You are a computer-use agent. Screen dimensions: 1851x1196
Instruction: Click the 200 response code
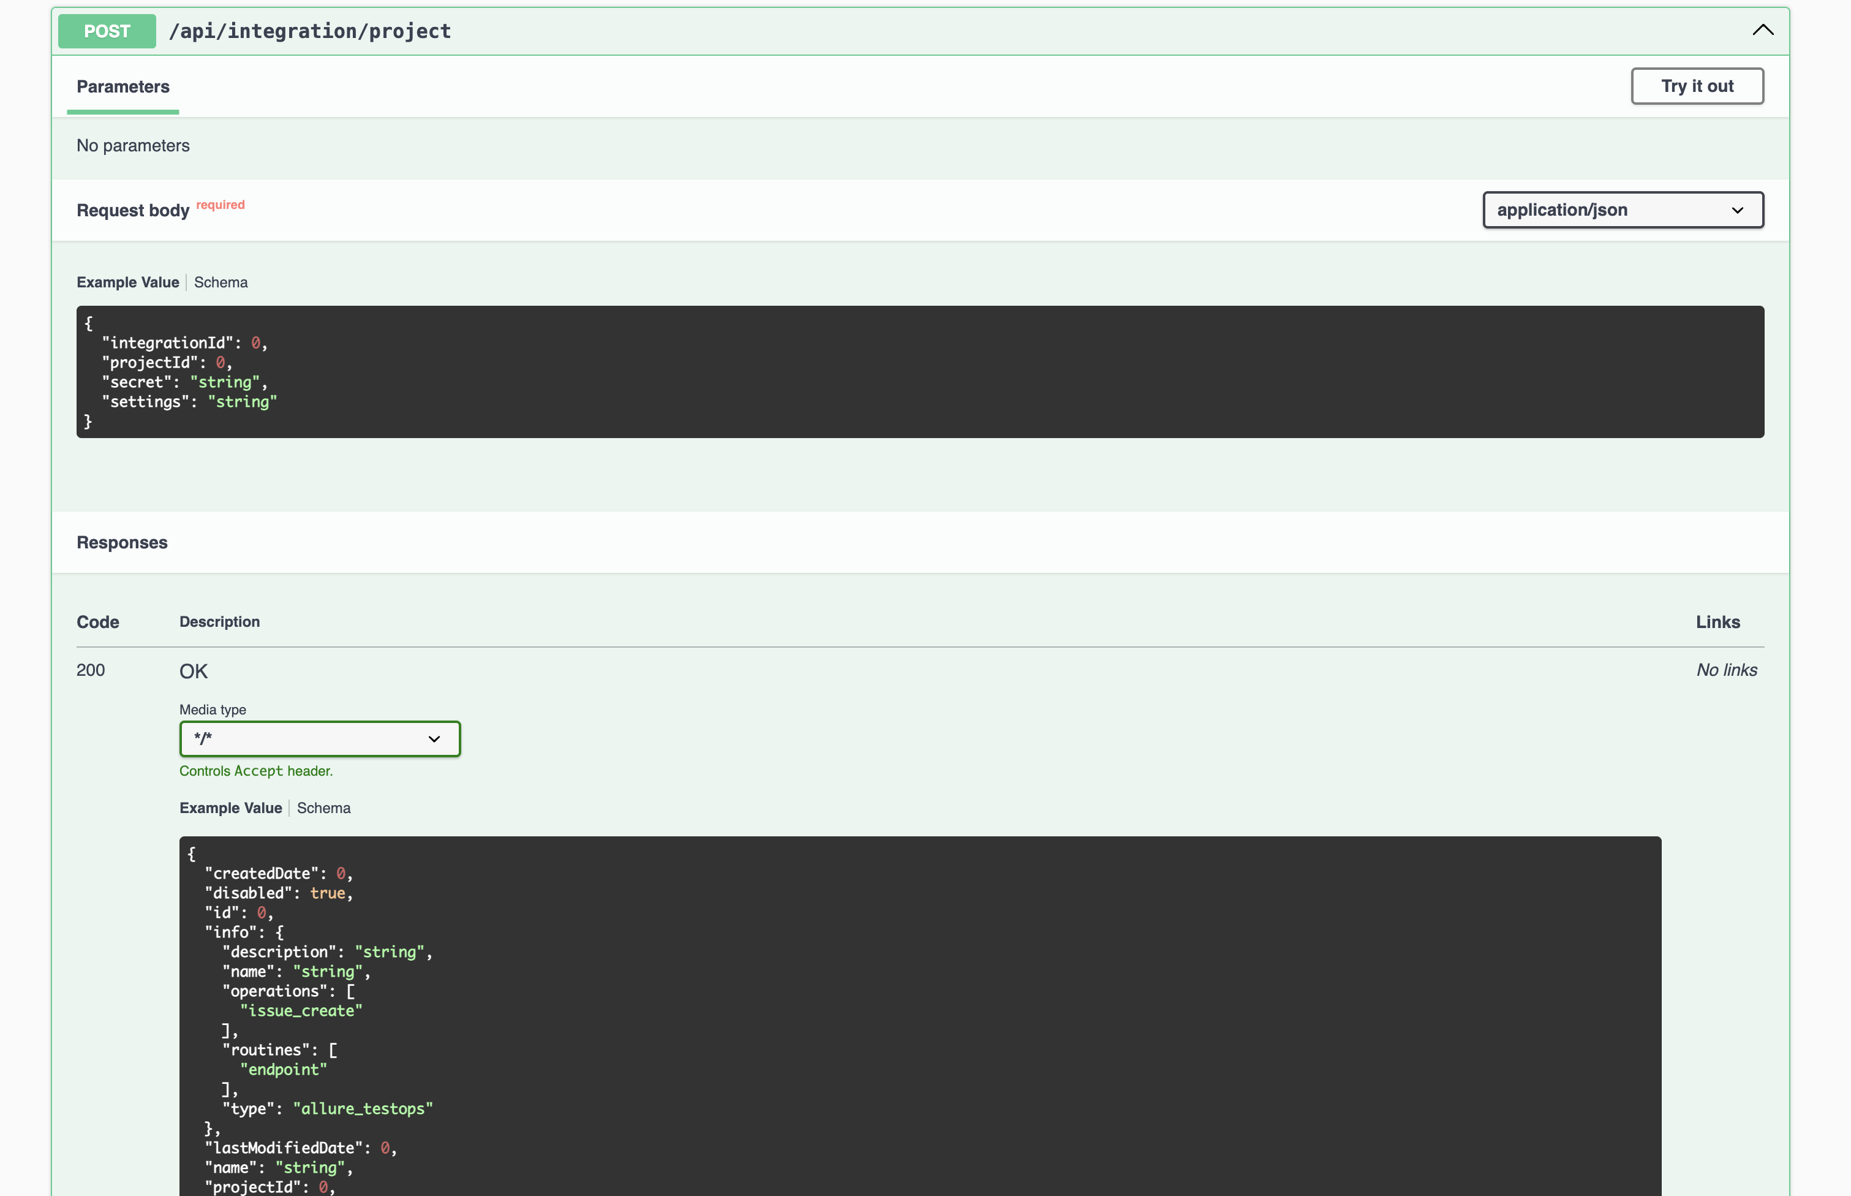click(x=91, y=670)
